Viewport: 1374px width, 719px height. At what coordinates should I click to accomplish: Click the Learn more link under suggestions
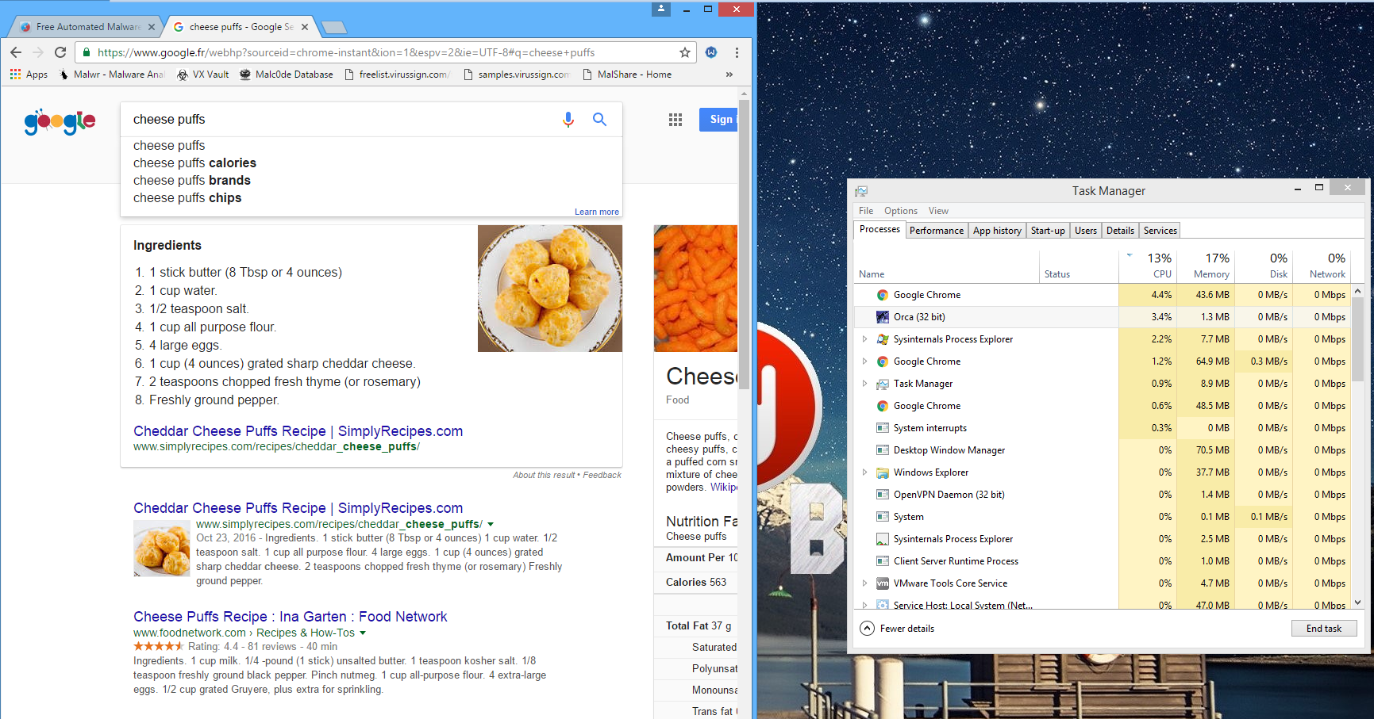[x=597, y=212]
